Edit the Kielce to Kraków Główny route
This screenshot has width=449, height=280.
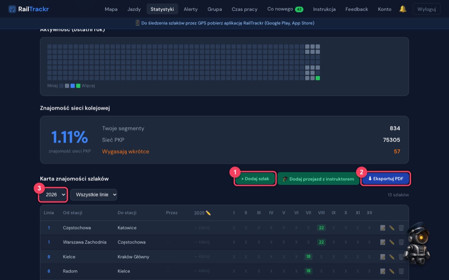392,257
